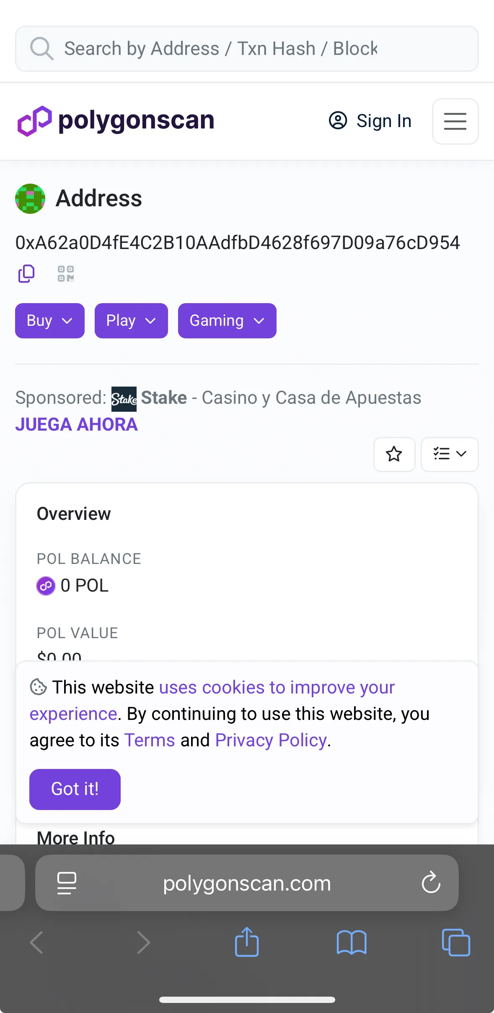Open the Gaming dropdown

pyautogui.click(x=227, y=321)
